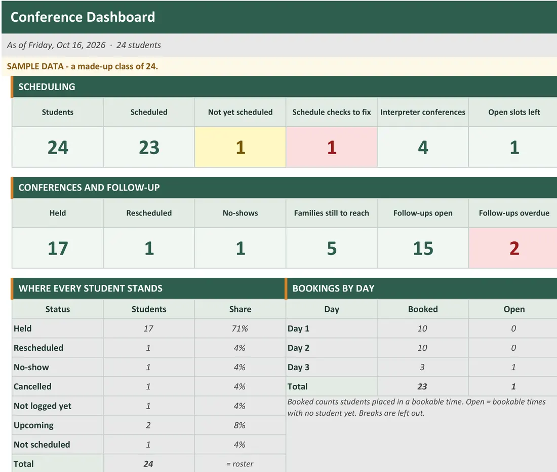This screenshot has height=472, width=557.
Task: Select the Schedule checks to fix label
Action: (x=332, y=113)
